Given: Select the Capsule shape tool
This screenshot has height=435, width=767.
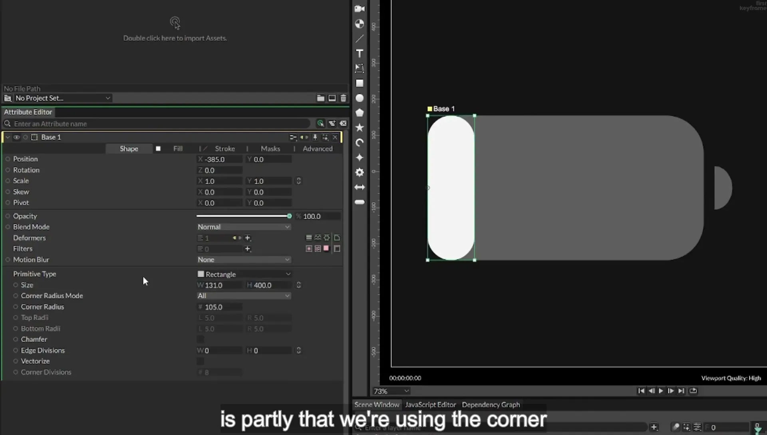Looking at the screenshot, I should (360, 202).
